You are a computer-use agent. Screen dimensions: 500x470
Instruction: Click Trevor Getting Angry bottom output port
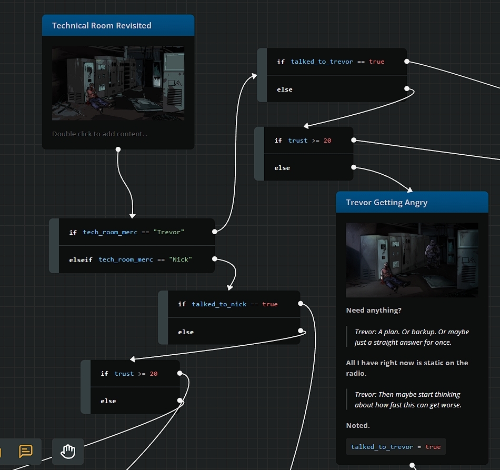pos(412,465)
